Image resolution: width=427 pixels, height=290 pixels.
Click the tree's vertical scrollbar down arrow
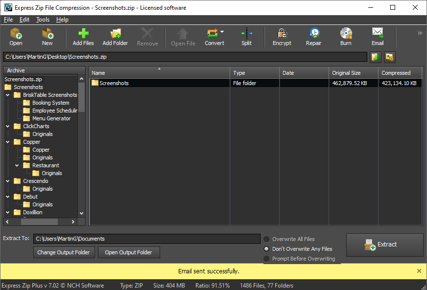(81, 213)
